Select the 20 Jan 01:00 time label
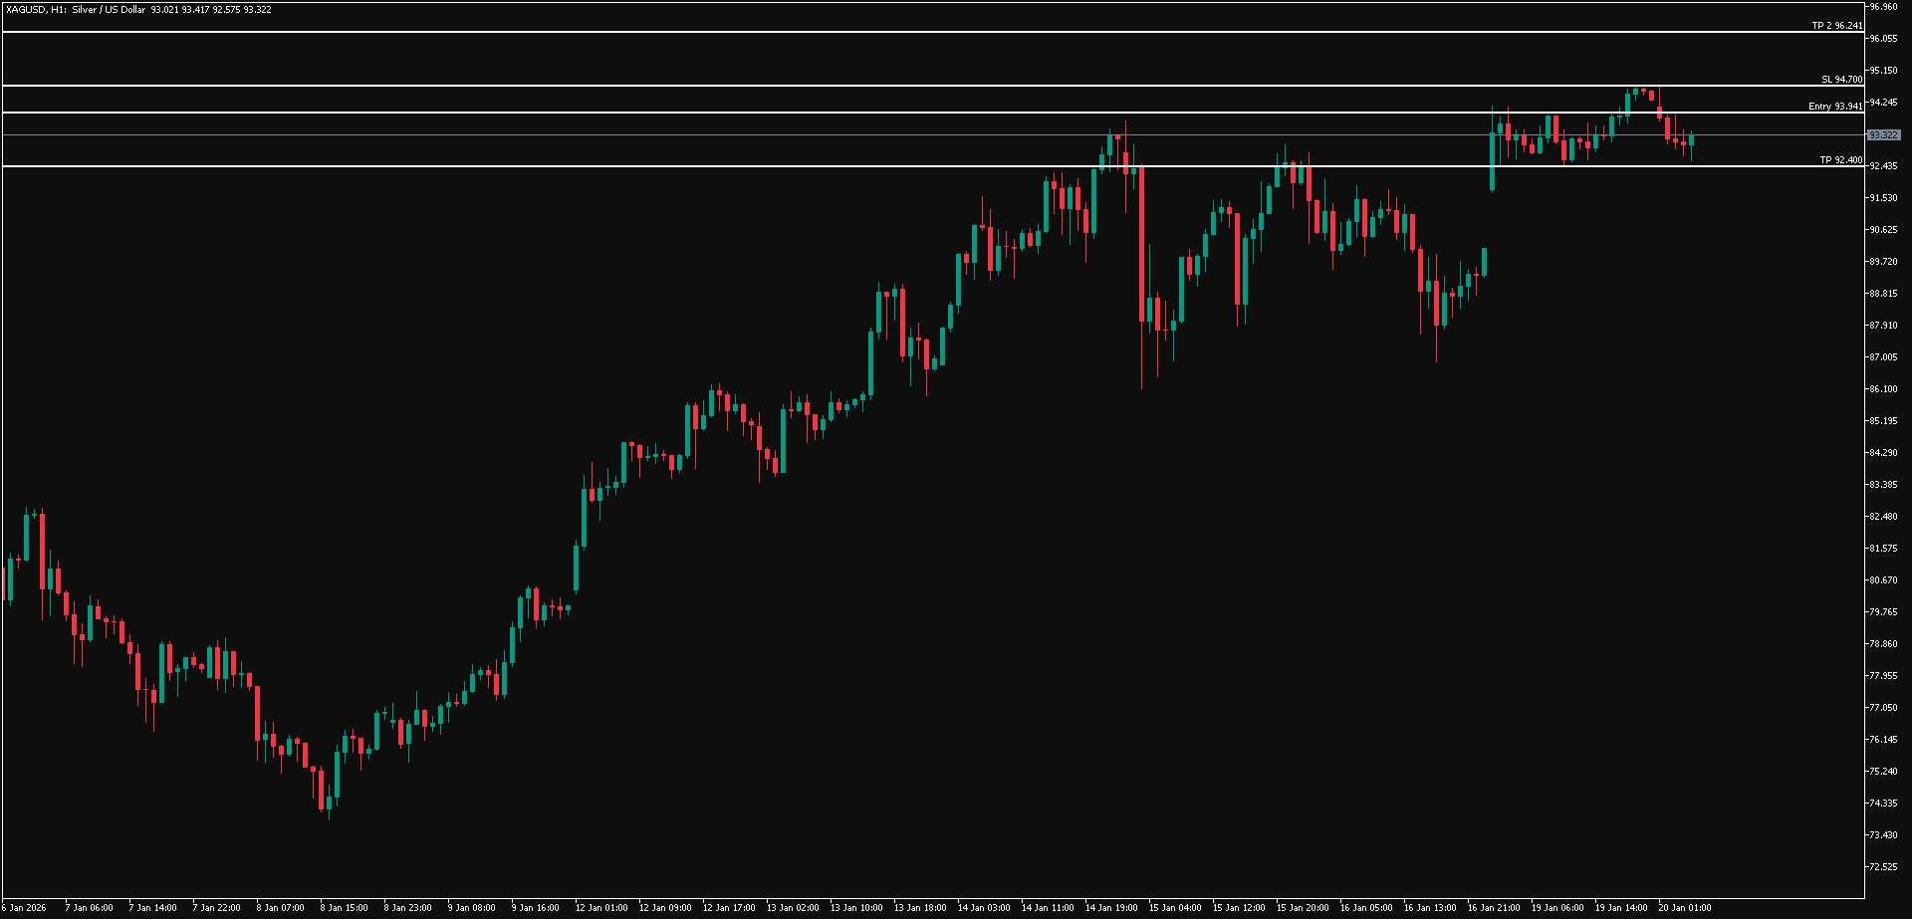1912x919 pixels. [x=1684, y=908]
